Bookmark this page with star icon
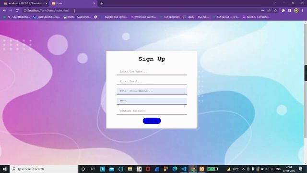The image size is (307, 173). point(275,11)
